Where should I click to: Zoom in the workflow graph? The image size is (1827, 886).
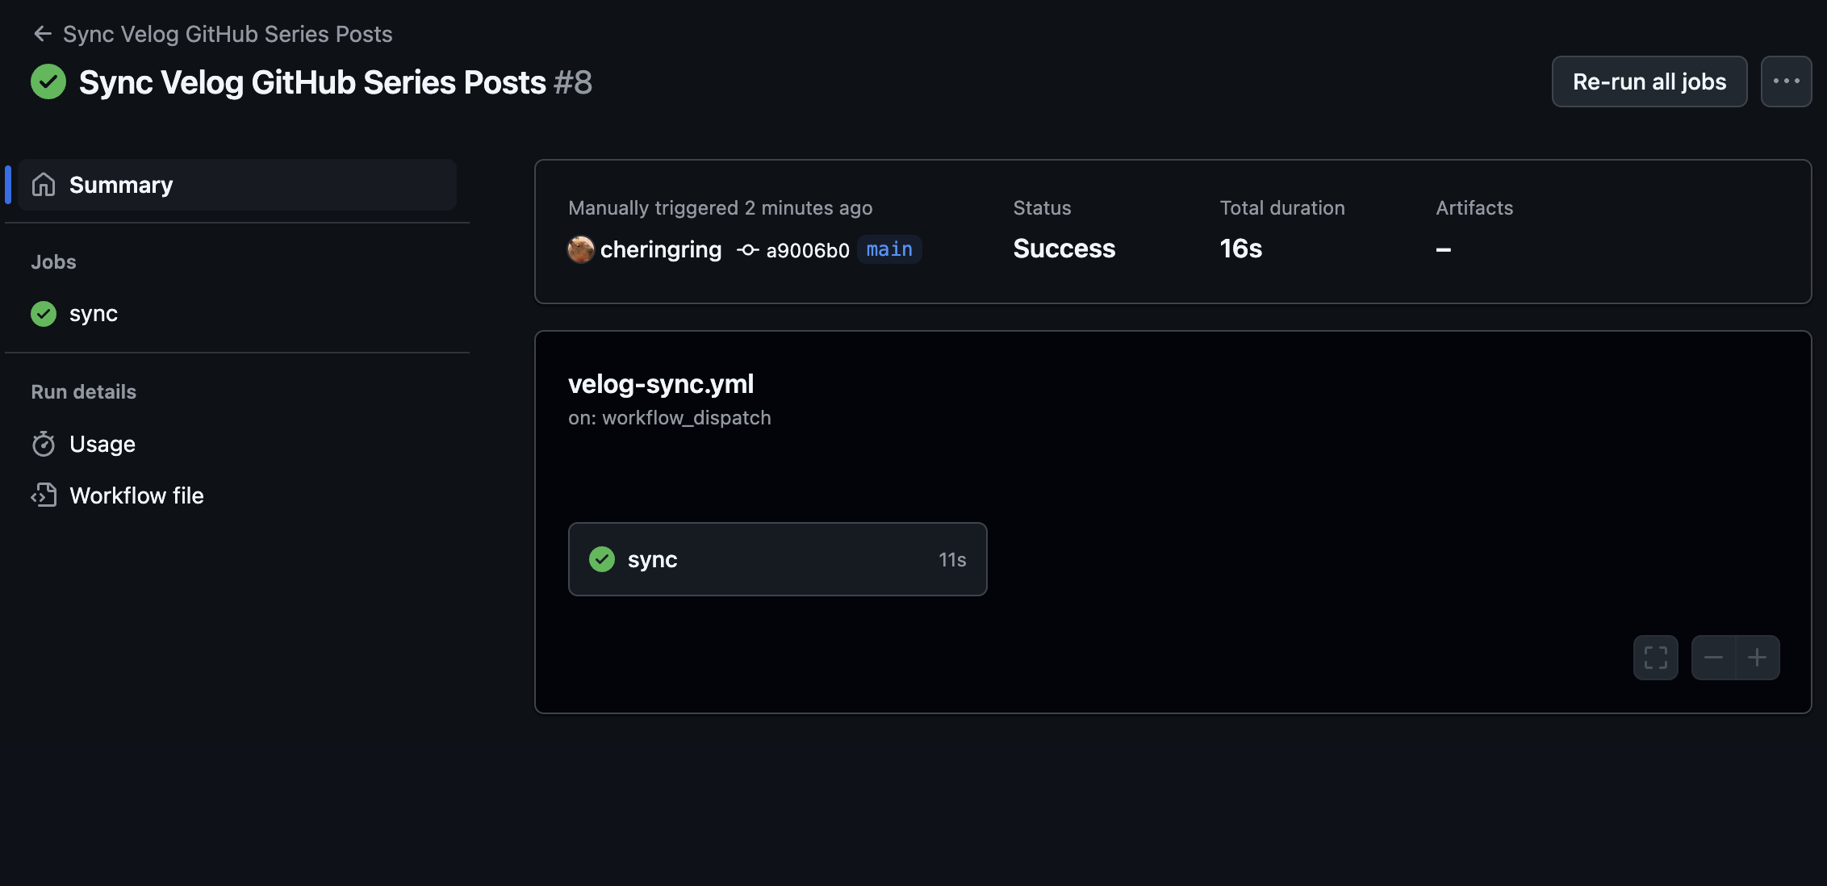(x=1757, y=658)
